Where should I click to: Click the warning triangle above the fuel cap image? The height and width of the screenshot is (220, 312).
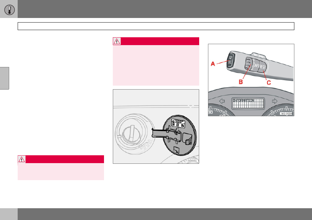click(x=117, y=41)
